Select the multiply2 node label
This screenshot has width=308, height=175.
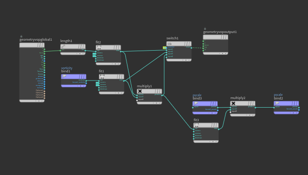coord(238,98)
